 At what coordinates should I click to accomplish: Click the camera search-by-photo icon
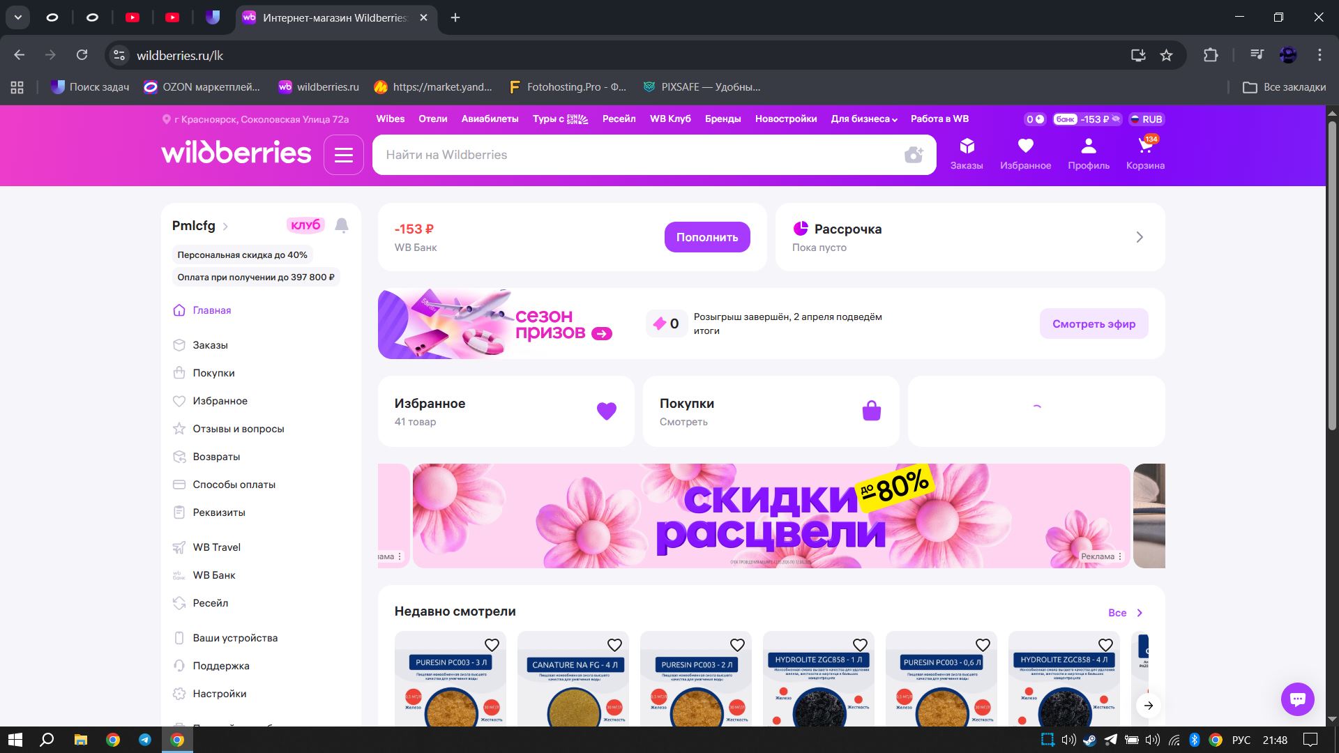coord(913,155)
